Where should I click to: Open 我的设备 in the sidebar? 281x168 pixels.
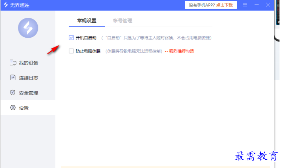coord(28,63)
